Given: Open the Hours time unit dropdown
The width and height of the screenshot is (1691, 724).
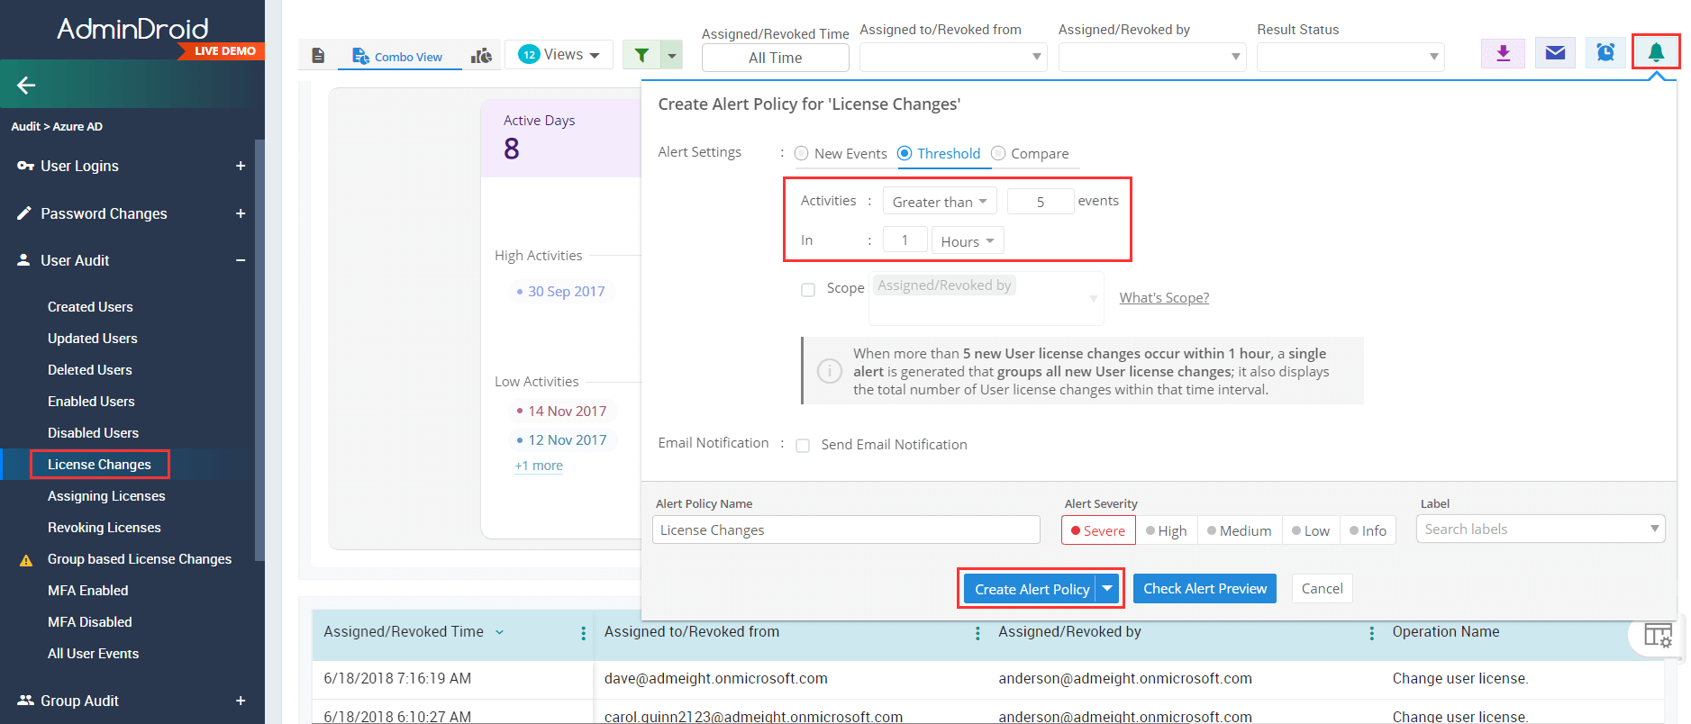Looking at the screenshot, I should 967,241.
